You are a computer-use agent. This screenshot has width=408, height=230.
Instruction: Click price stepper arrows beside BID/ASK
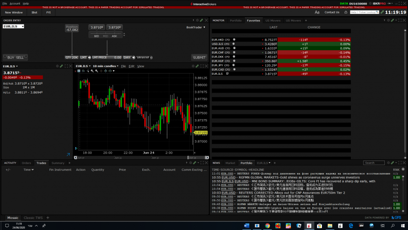pyautogui.click(x=124, y=34)
